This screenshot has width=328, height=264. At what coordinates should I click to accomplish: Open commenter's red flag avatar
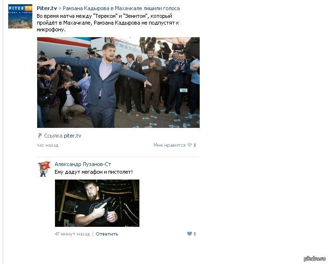point(44,169)
